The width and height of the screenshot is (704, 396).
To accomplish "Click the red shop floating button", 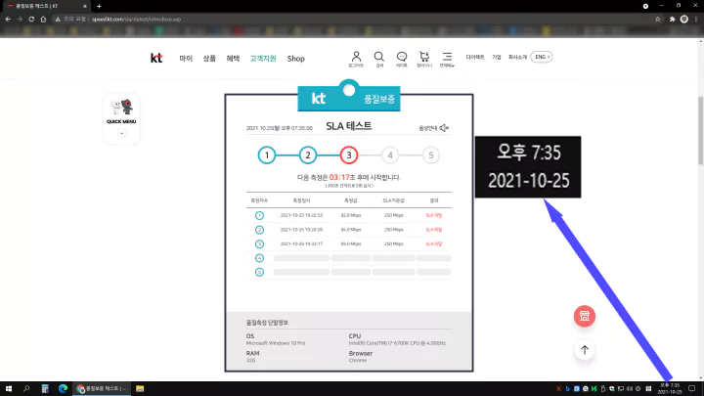I will 584,316.
